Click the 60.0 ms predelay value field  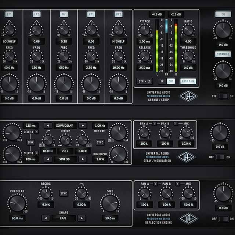point(17,218)
